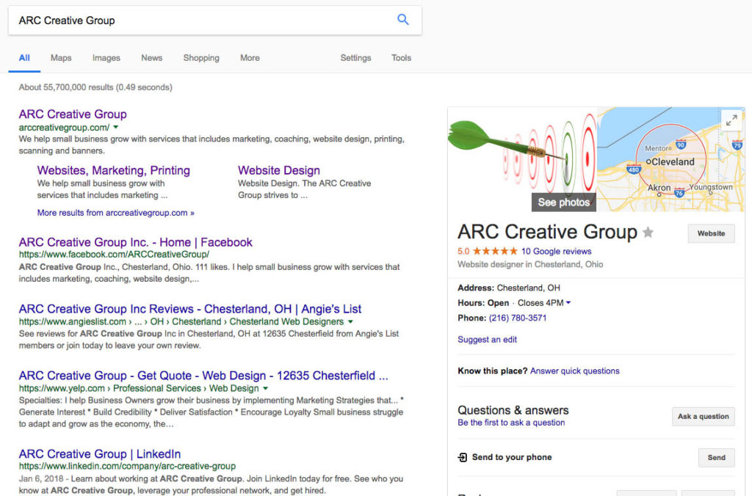Click the linkedin.com/company/arc-creative-group URL

click(127, 466)
